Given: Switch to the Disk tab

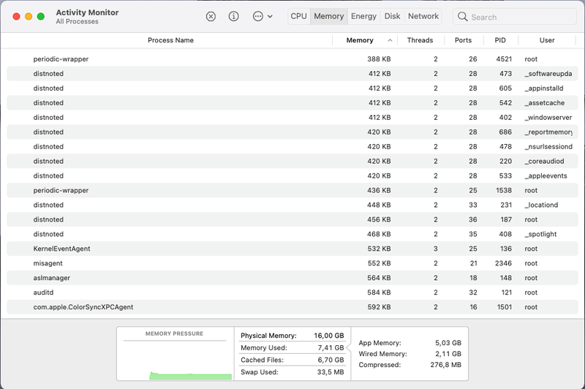Looking at the screenshot, I should [392, 16].
